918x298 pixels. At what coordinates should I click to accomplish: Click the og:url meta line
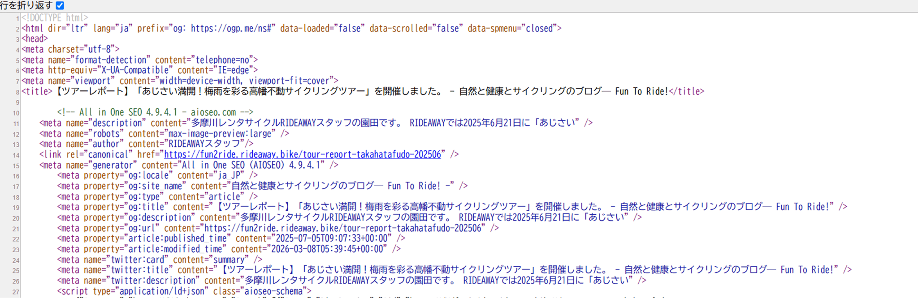tap(278, 228)
